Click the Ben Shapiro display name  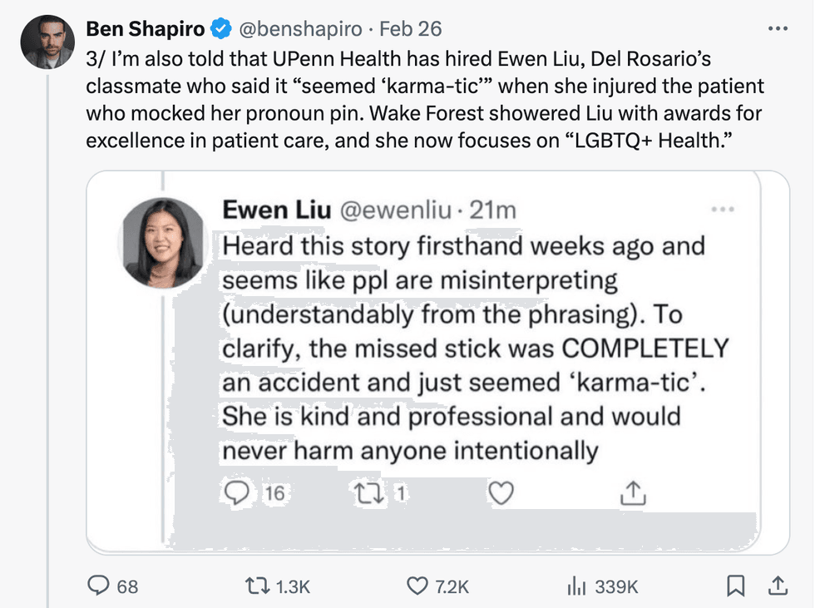click(x=146, y=28)
